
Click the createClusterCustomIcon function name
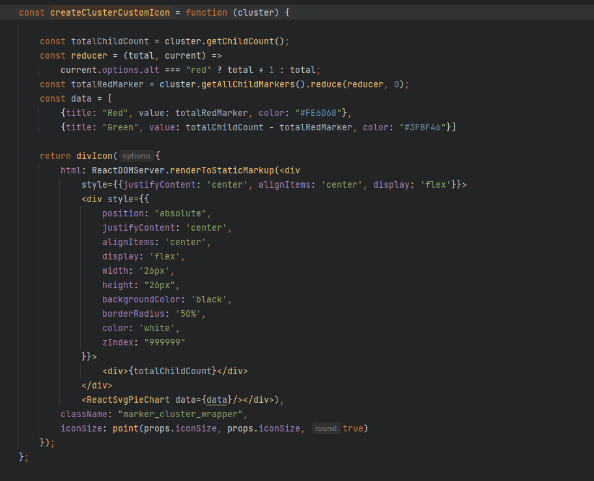tap(110, 12)
